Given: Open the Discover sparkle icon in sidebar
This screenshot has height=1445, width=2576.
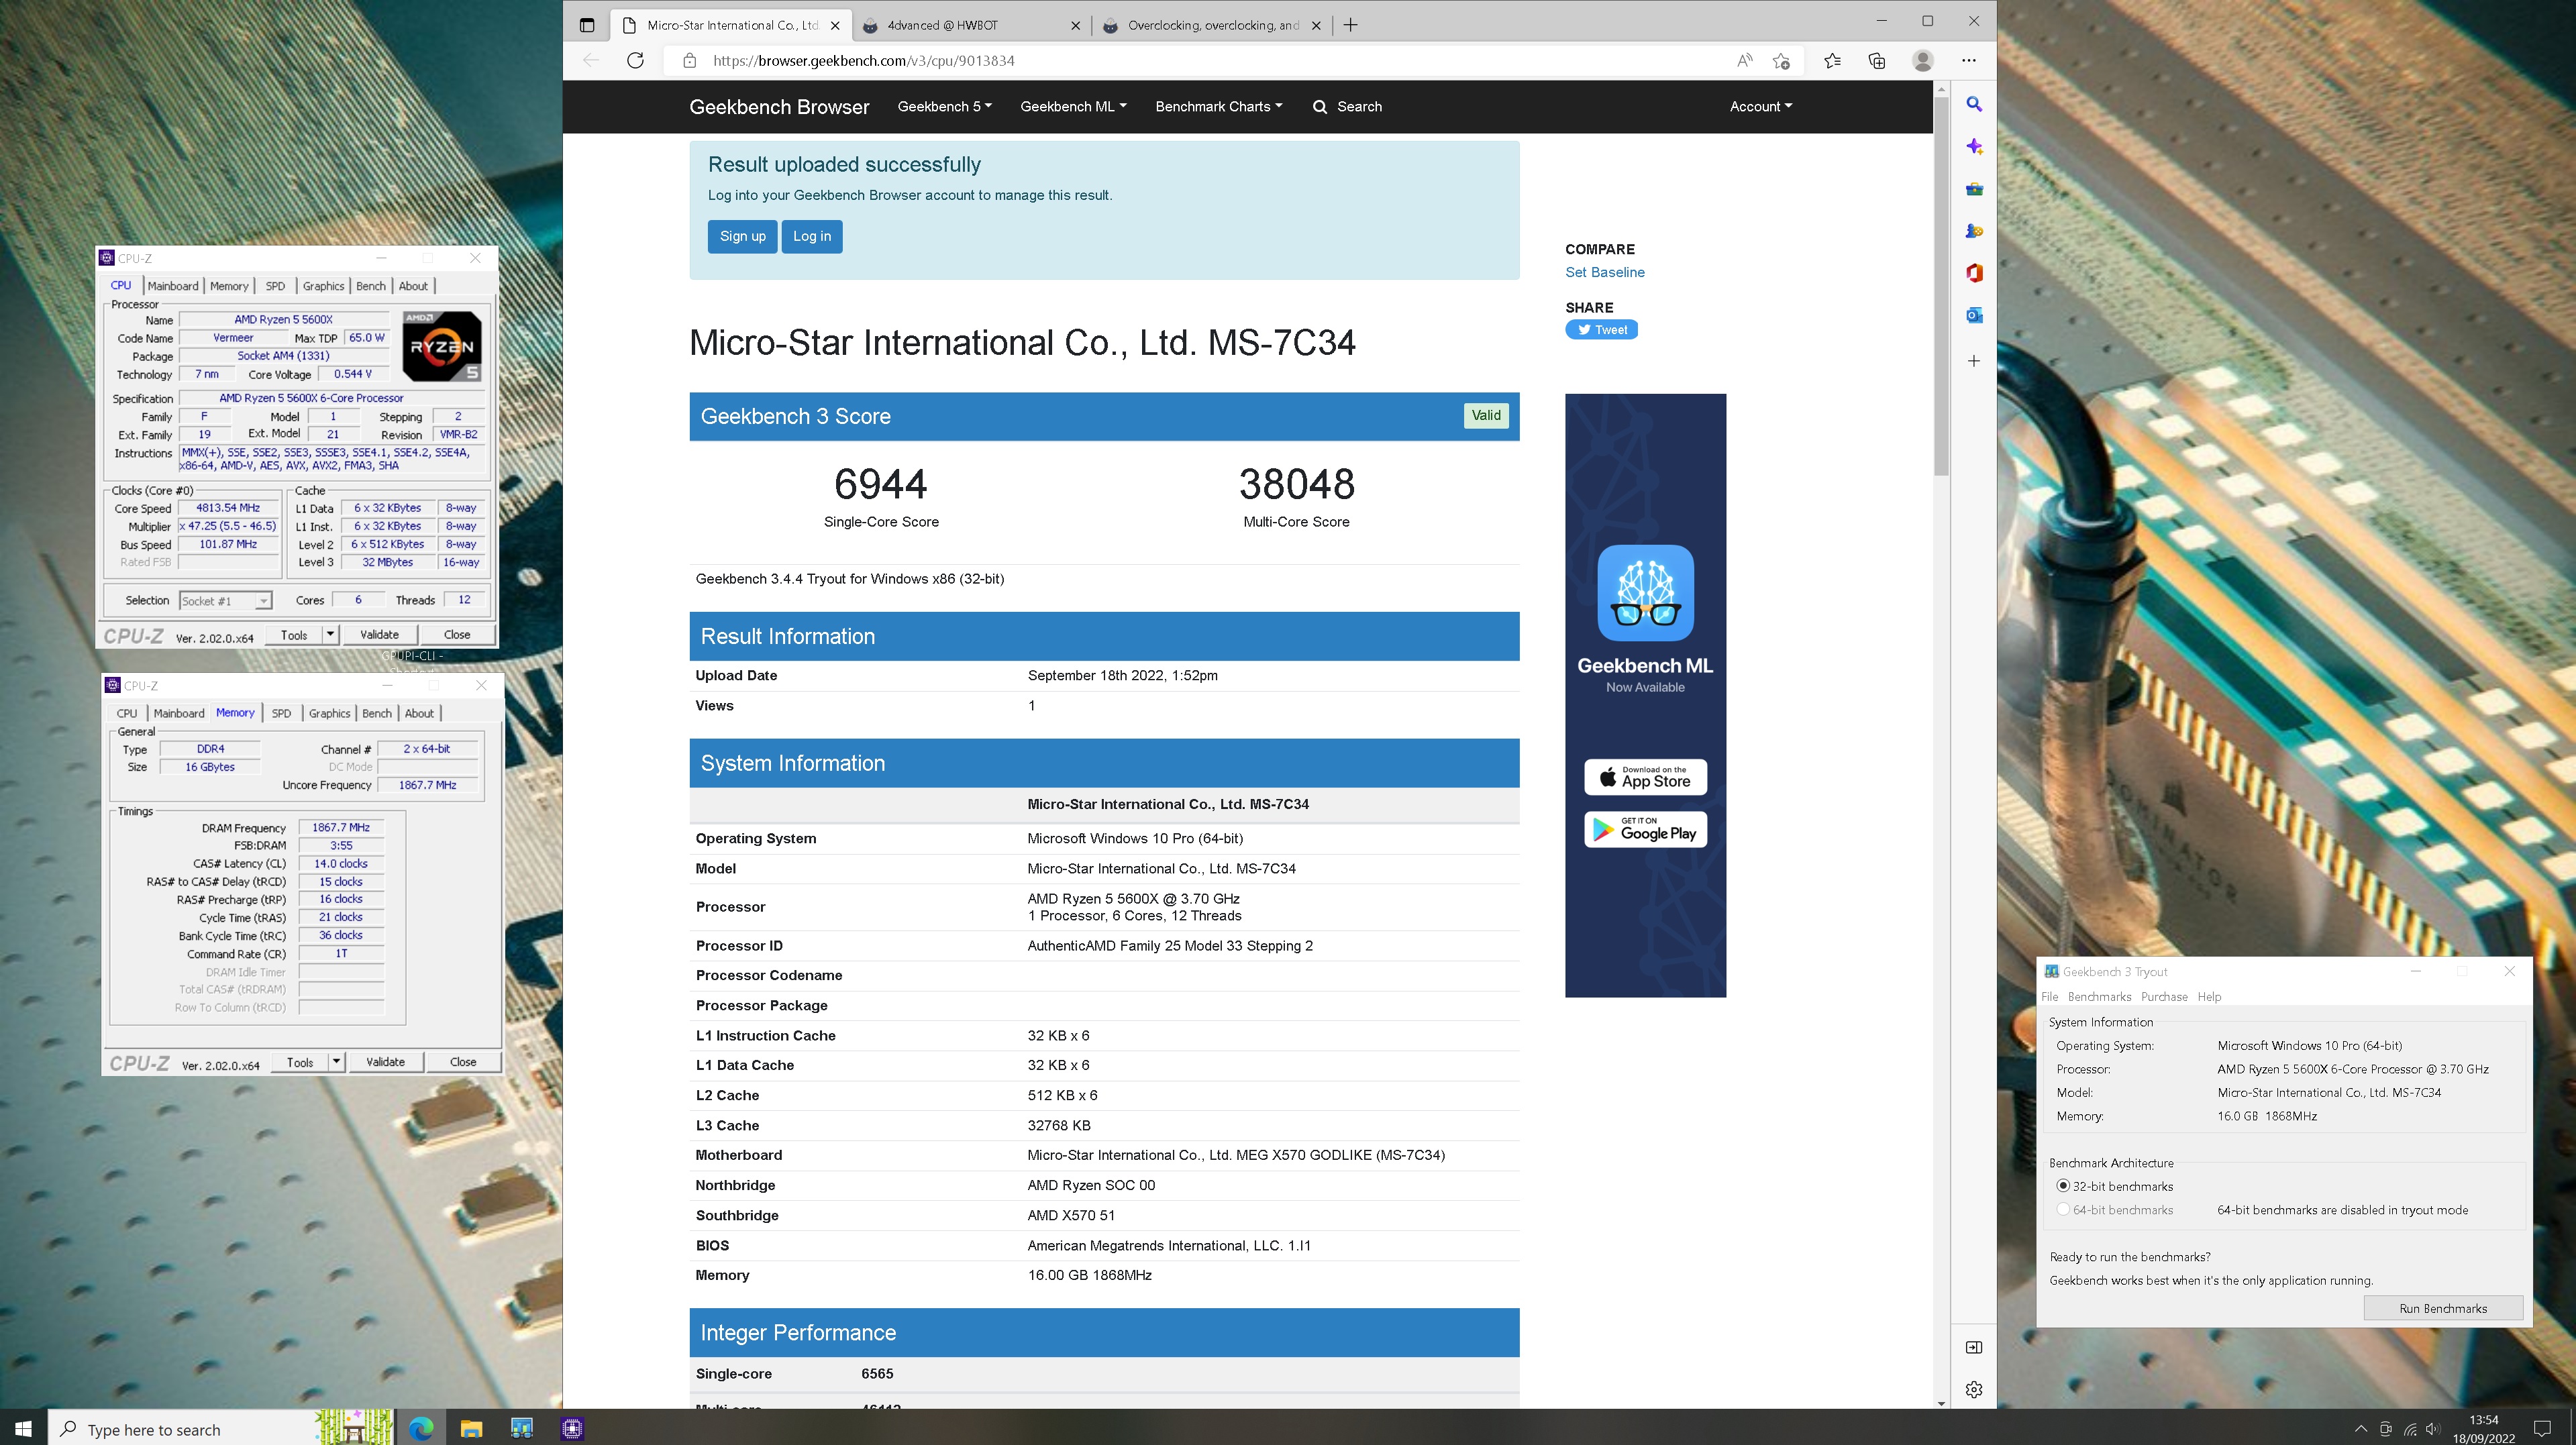Looking at the screenshot, I should click(x=1974, y=147).
